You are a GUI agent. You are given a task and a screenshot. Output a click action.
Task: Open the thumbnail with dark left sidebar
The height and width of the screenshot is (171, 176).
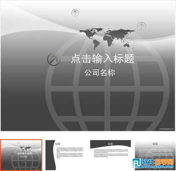(x=65, y=155)
